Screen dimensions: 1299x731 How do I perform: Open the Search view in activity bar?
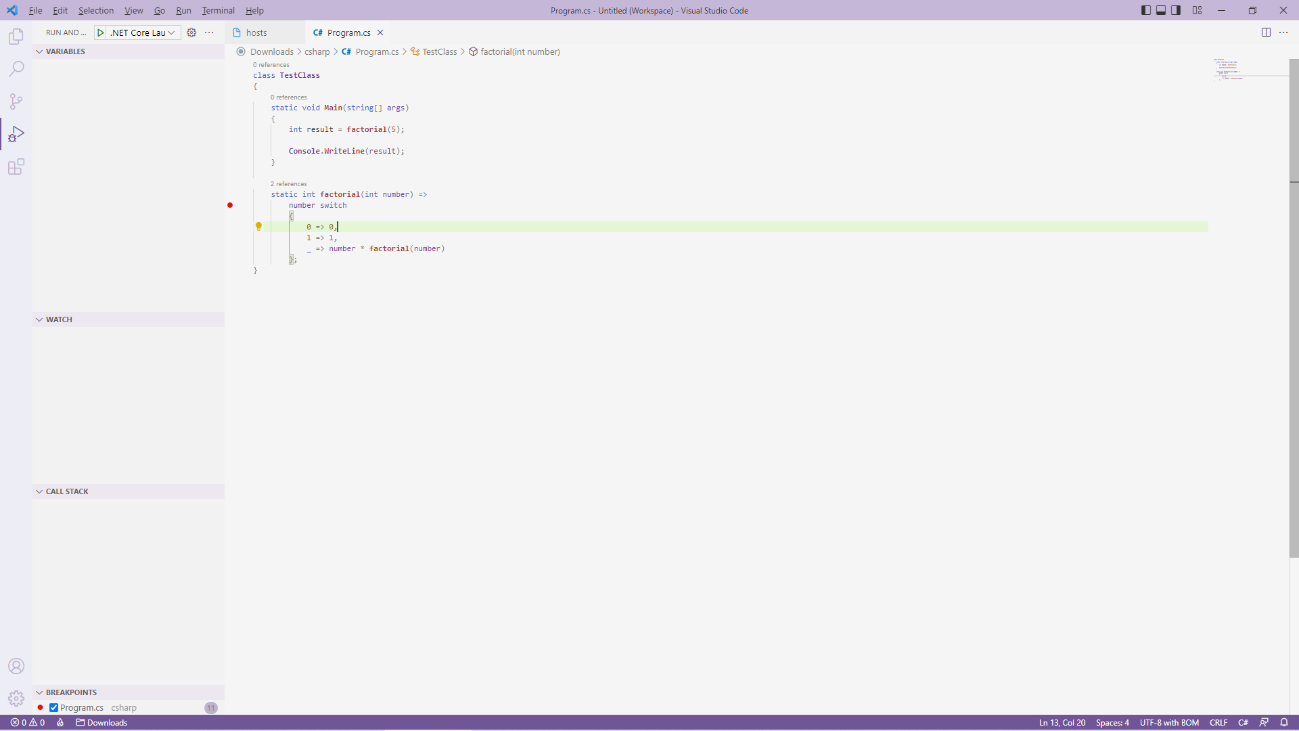(x=16, y=69)
